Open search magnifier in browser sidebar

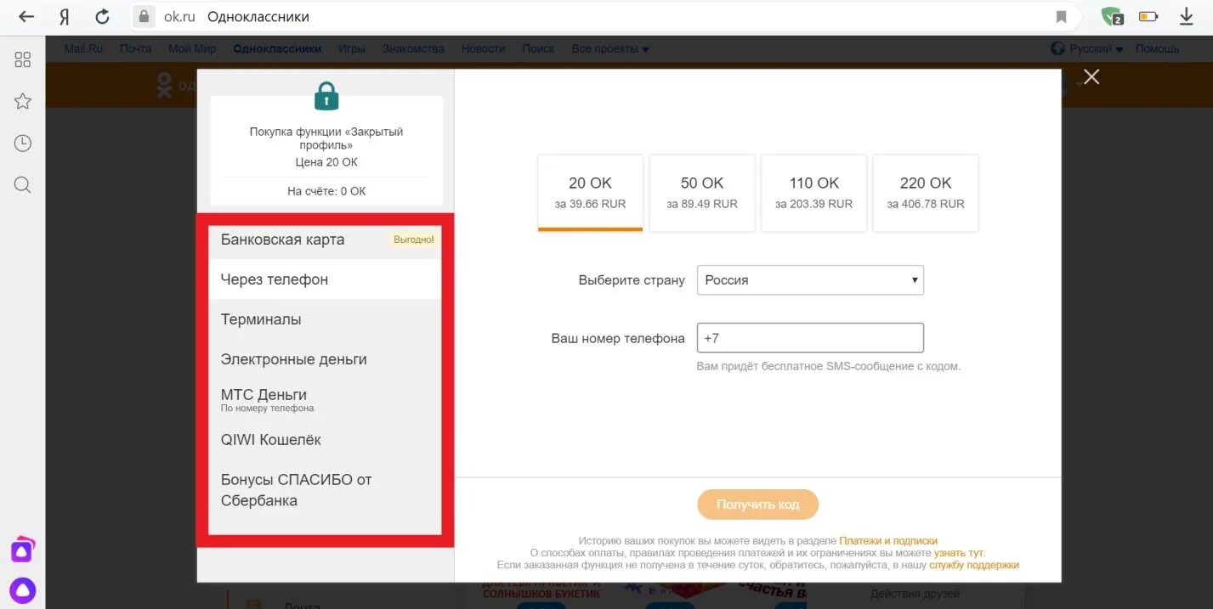(x=23, y=185)
